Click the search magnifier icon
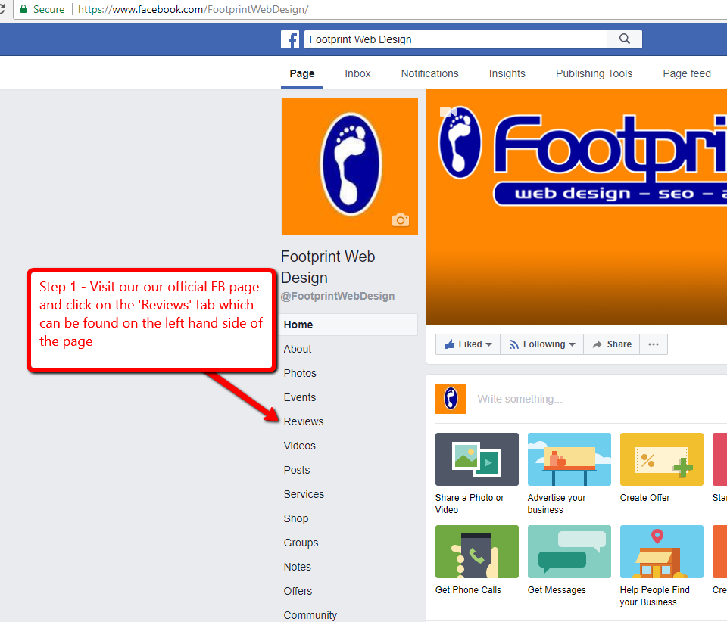The image size is (727, 622). [x=624, y=39]
